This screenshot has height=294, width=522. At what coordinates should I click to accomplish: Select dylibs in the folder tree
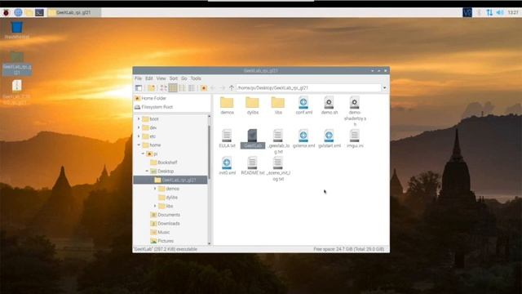(x=168, y=198)
